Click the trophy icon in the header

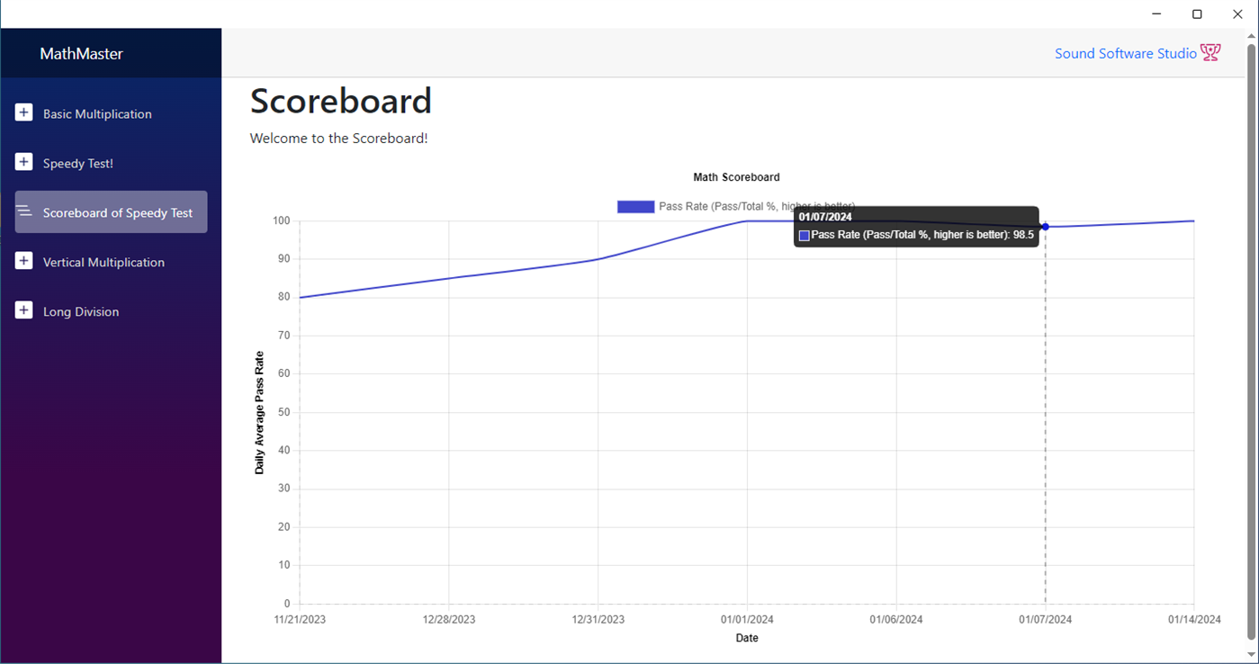coord(1210,53)
